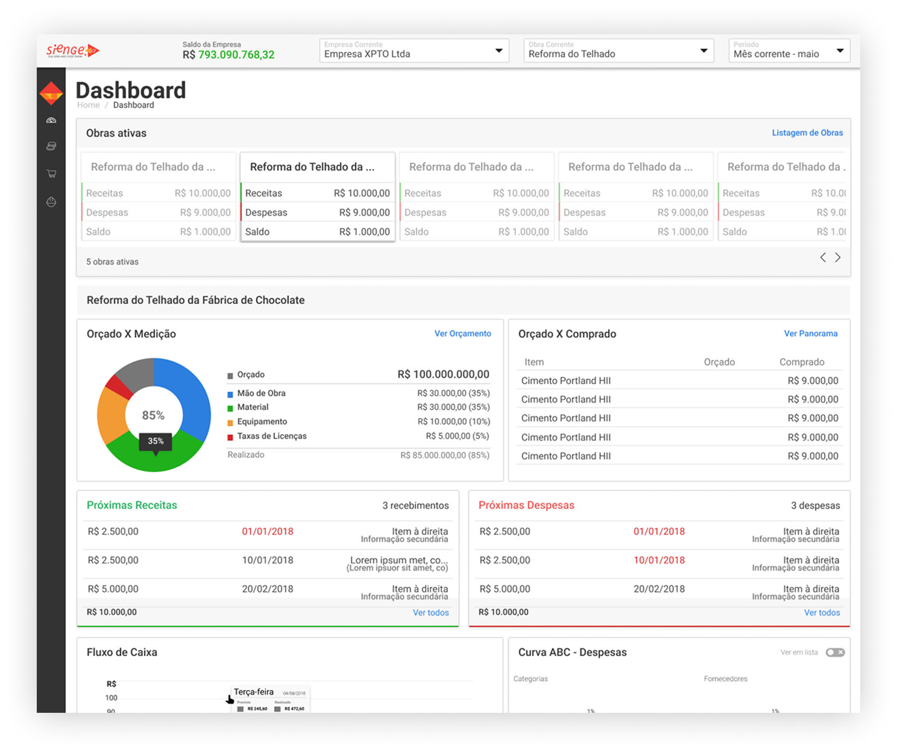Viewport: 897px width, 752px height.
Task: Open the Listagem de Obras link
Action: pos(807,133)
